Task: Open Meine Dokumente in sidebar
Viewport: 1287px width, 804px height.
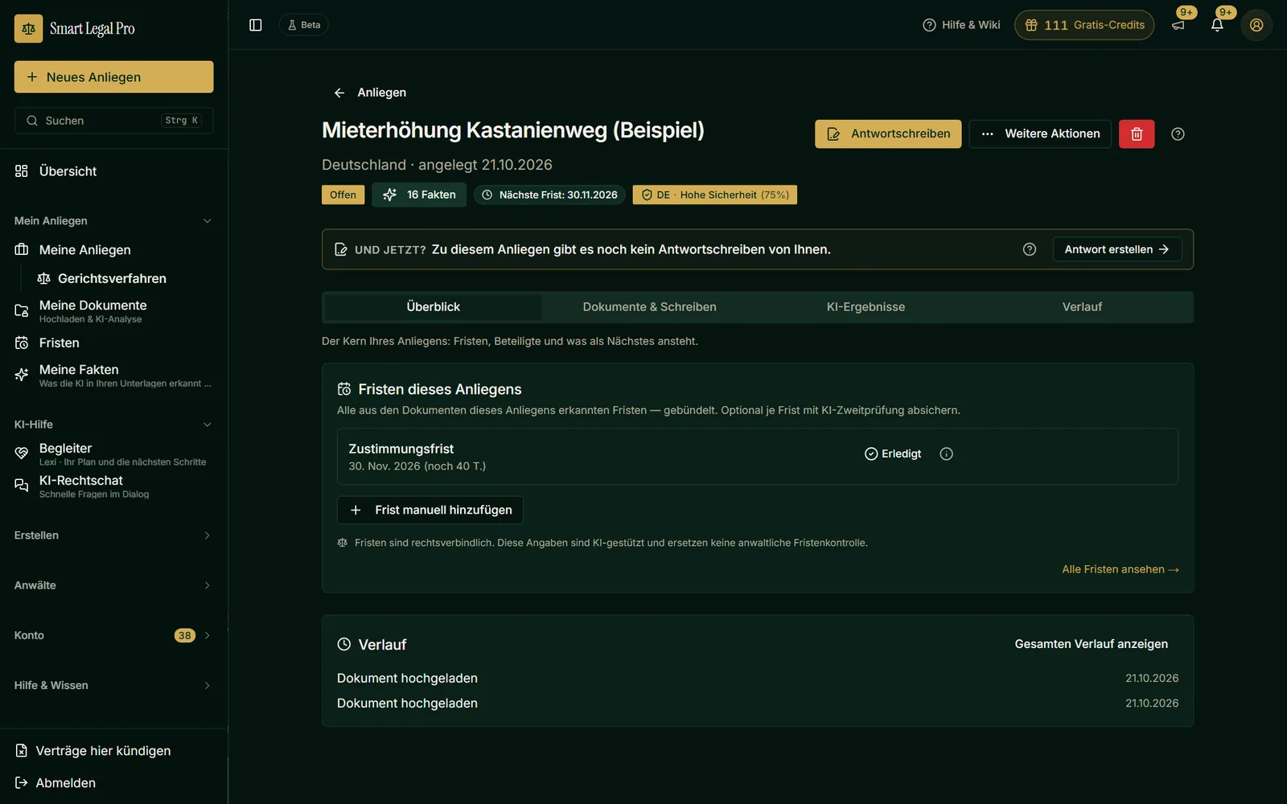Action: [x=113, y=311]
